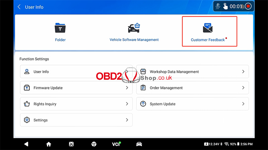Stop the screen recording

(x=248, y=6)
